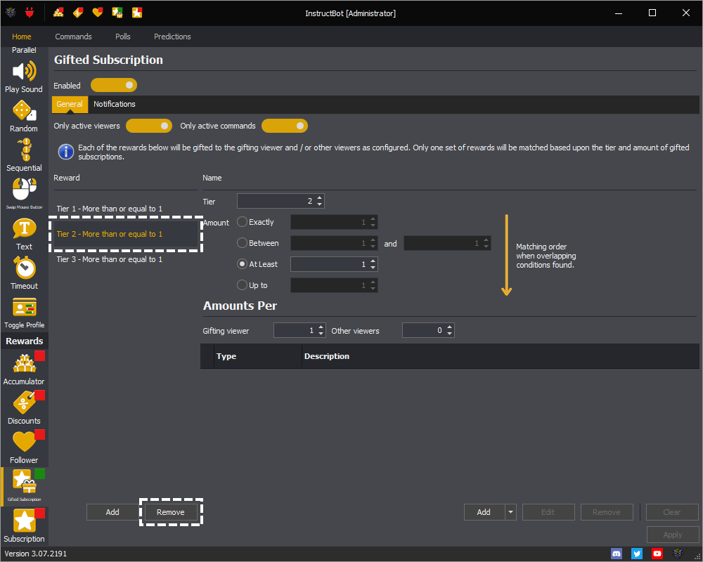Select Tier 1 - More than or equal to 1

tap(126, 209)
